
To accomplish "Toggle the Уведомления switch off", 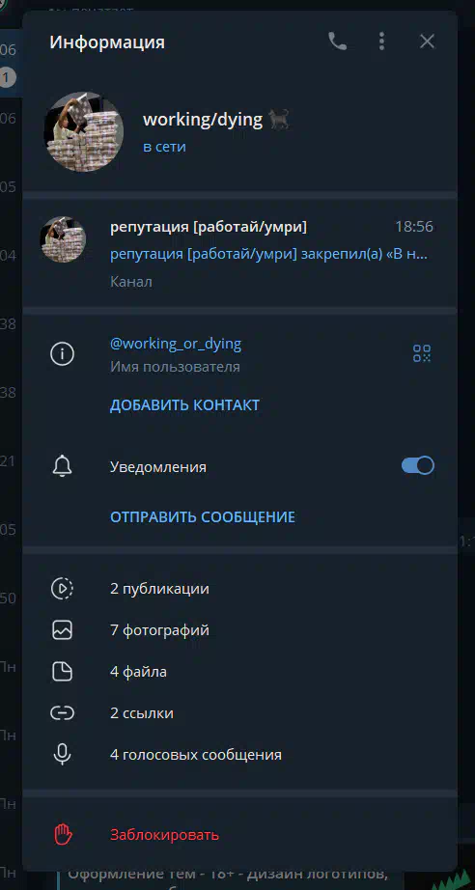I will (x=418, y=466).
